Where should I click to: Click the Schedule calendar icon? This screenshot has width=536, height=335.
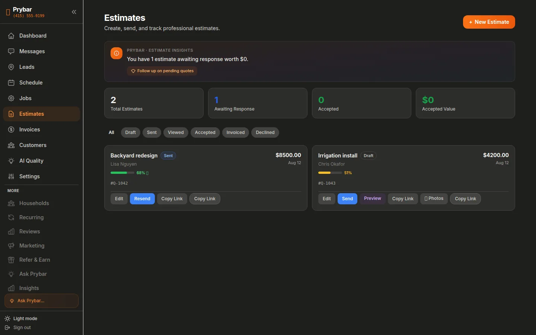pos(11,83)
